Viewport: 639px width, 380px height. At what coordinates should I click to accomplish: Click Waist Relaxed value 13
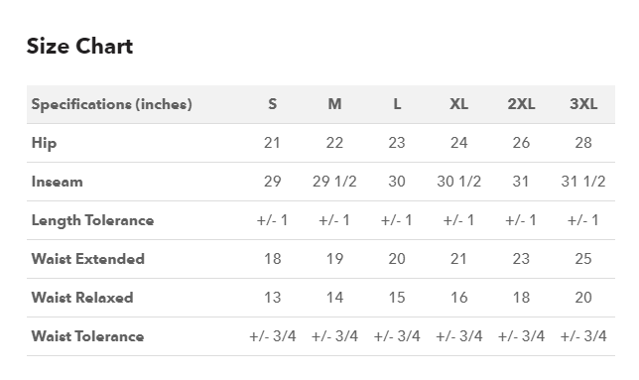(272, 298)
